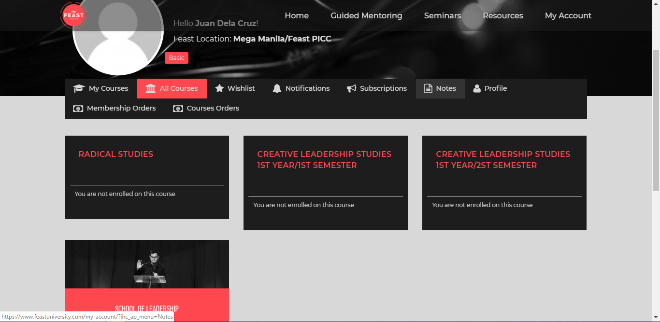Open the Home menu item

point(297,15)
